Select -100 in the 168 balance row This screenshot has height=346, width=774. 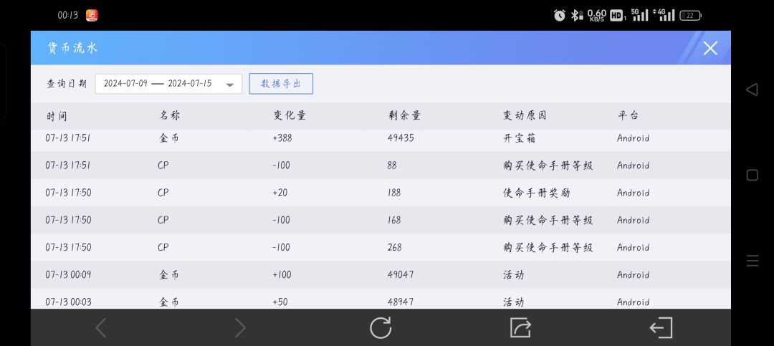click(x=281, y=220)
